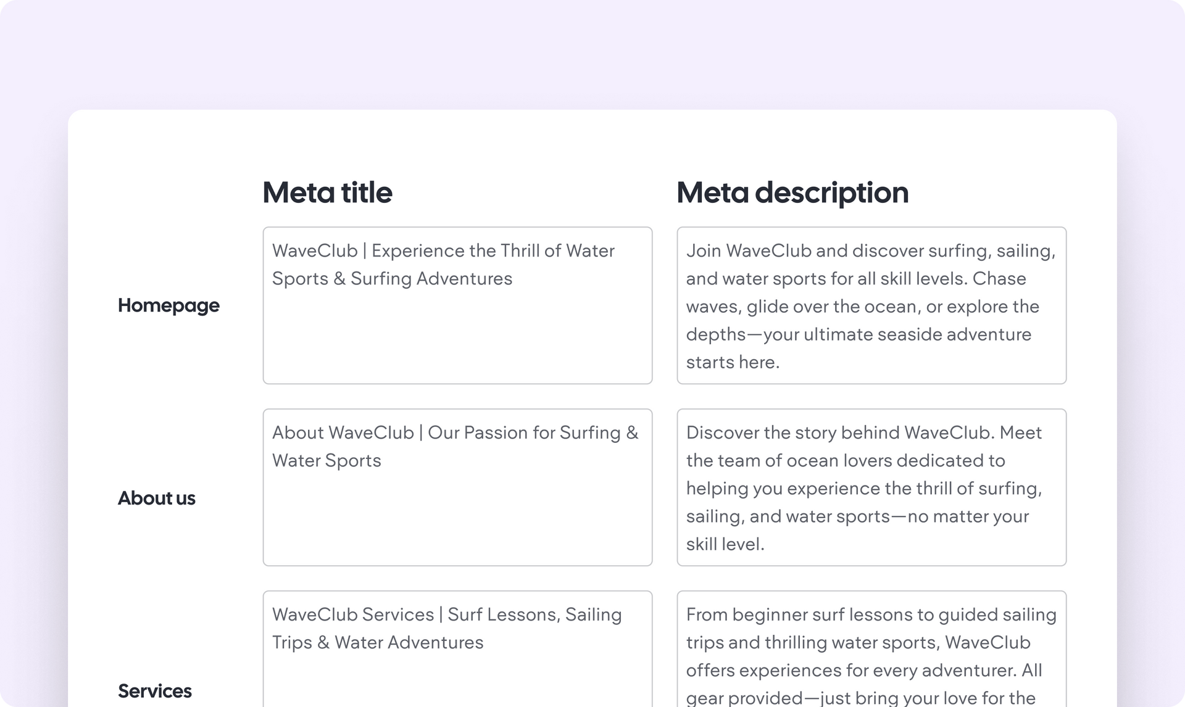Select the About us meta description box
Screen dimensions: 1185x707
point(871,487)
